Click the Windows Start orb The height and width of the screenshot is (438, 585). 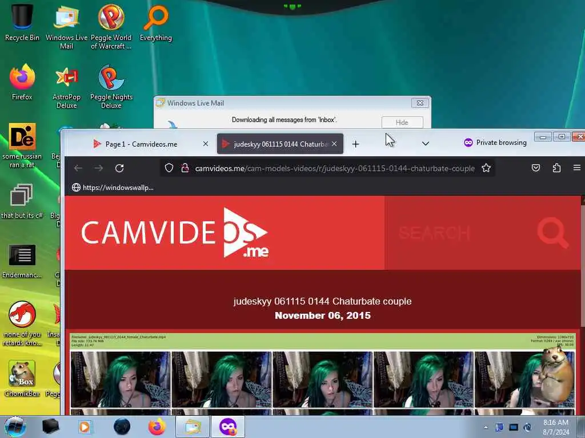(x=15, y=427)
